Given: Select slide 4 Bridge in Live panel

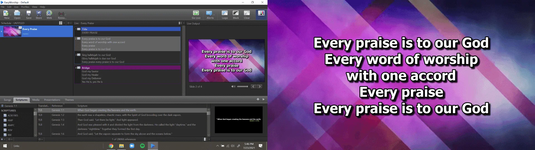Looking at the screenshot, I should (x=127, y=75).
